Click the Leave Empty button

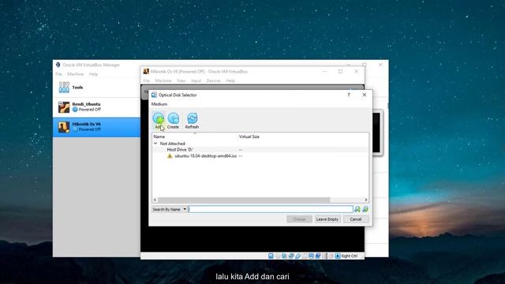327,219
